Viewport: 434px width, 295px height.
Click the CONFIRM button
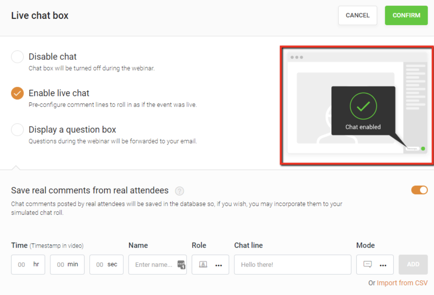406,15
